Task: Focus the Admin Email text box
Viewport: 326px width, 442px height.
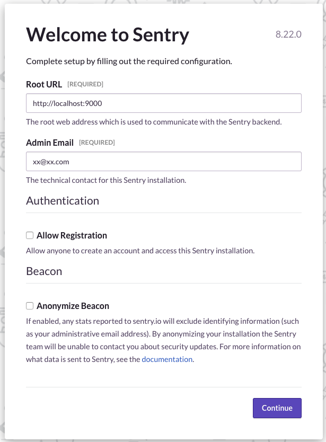Action: 164,162
